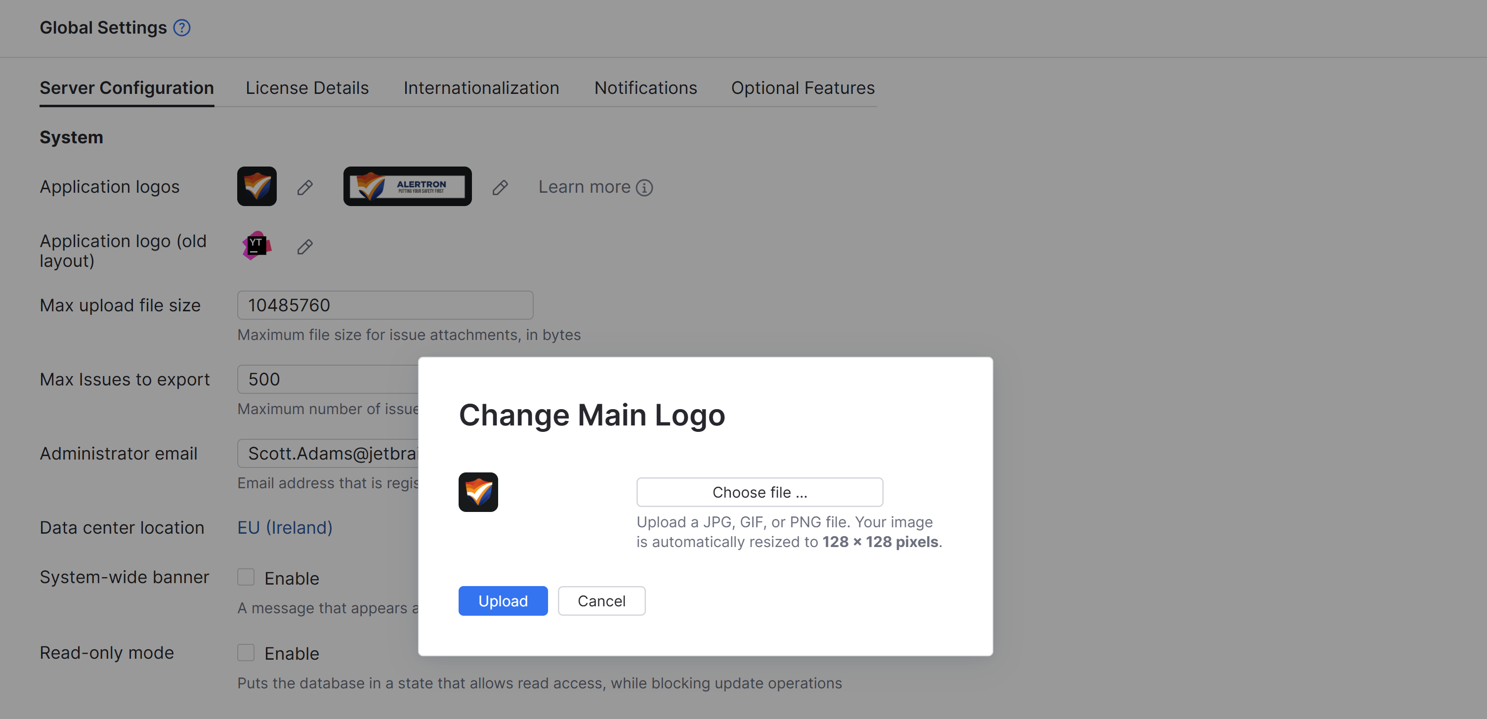Switch to the License Details tab

(x=307, y=87)
